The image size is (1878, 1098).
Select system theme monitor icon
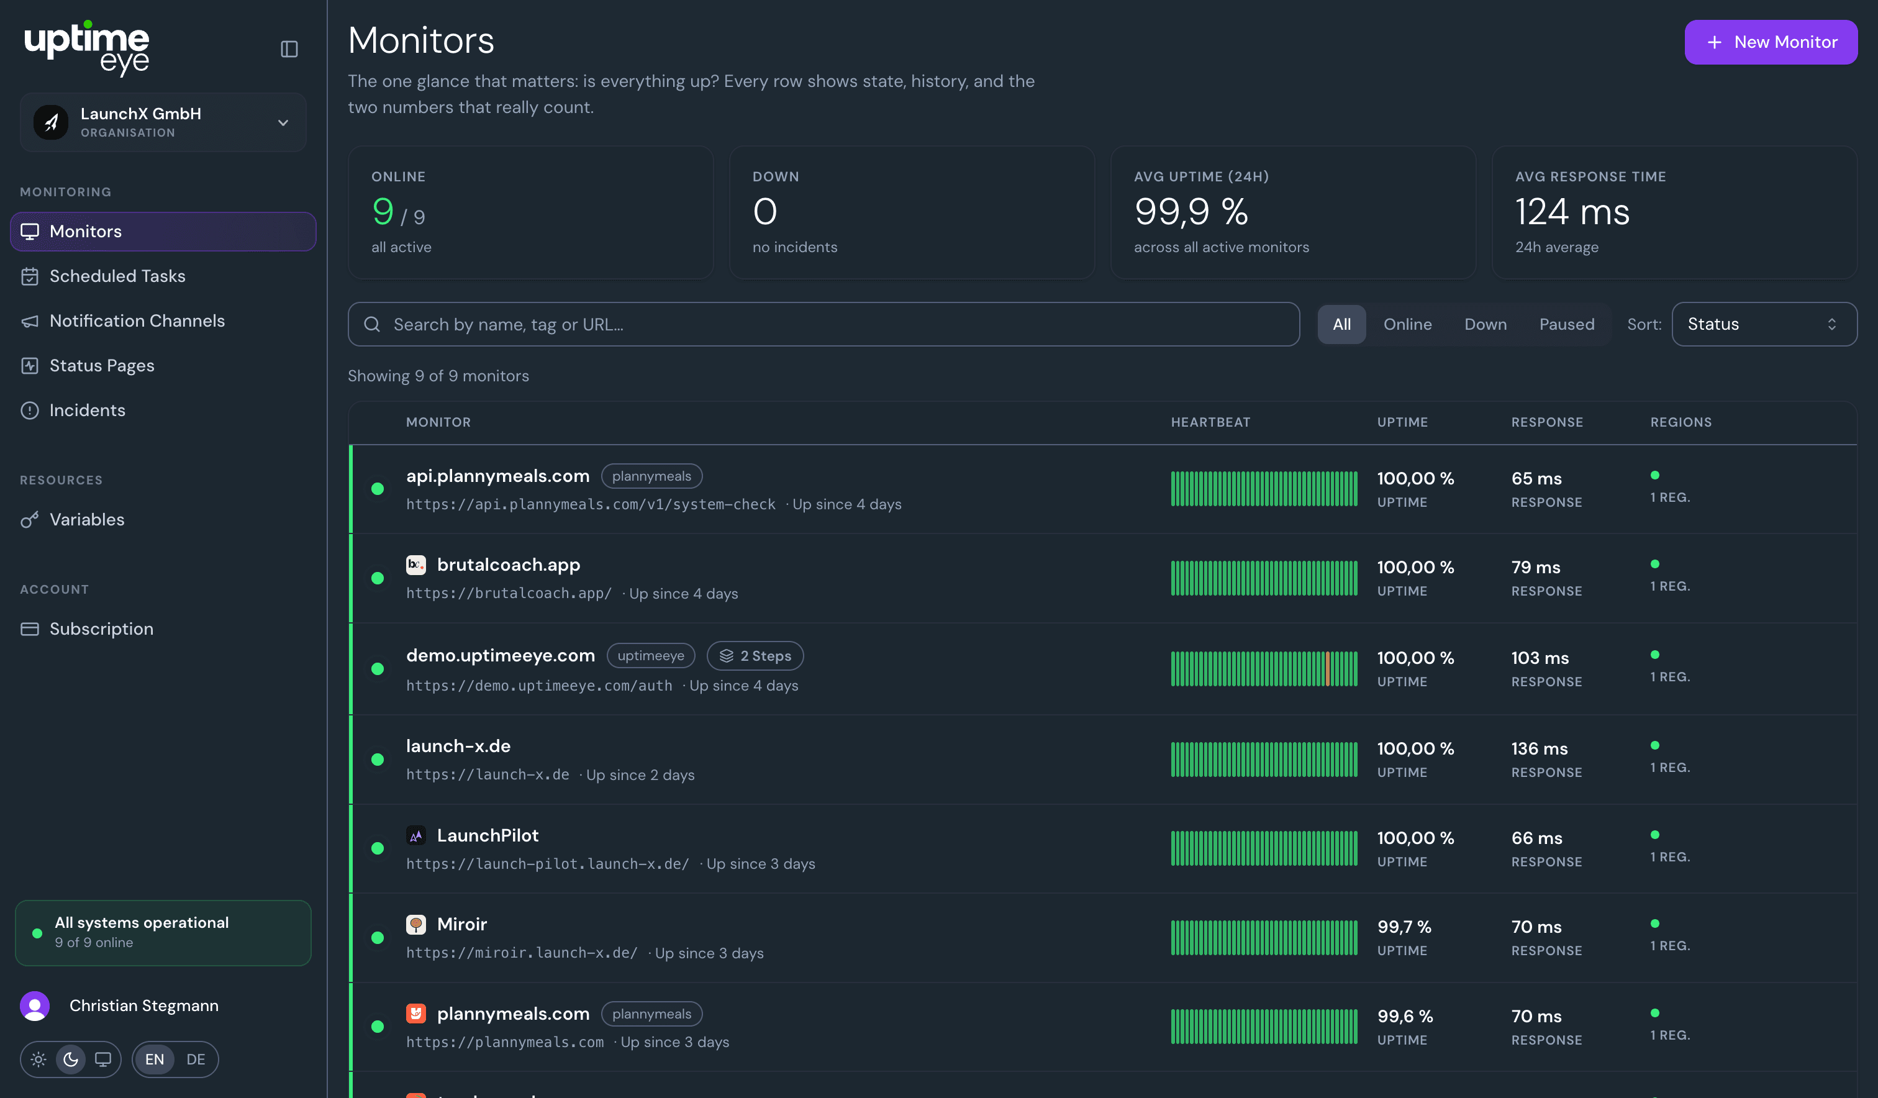(x=103, y=1059)
